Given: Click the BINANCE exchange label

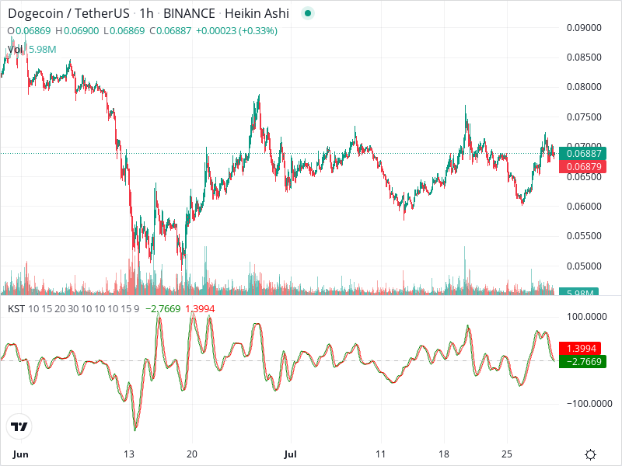Looking at the screenshot, I should [x=189, y=13].
